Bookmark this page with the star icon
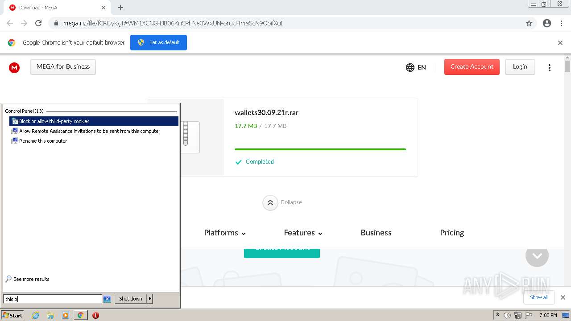Image resolution: width=571 pixels, height=321 pixels. pyautogui.click(x=529, y=23)
